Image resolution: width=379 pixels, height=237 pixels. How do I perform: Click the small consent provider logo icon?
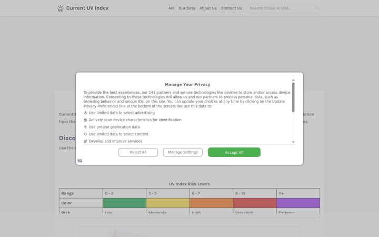pos(80,161)
